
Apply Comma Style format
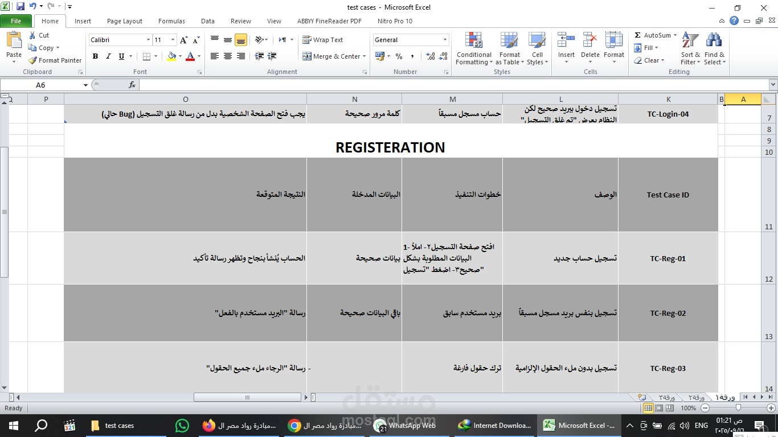coord(412,56)
